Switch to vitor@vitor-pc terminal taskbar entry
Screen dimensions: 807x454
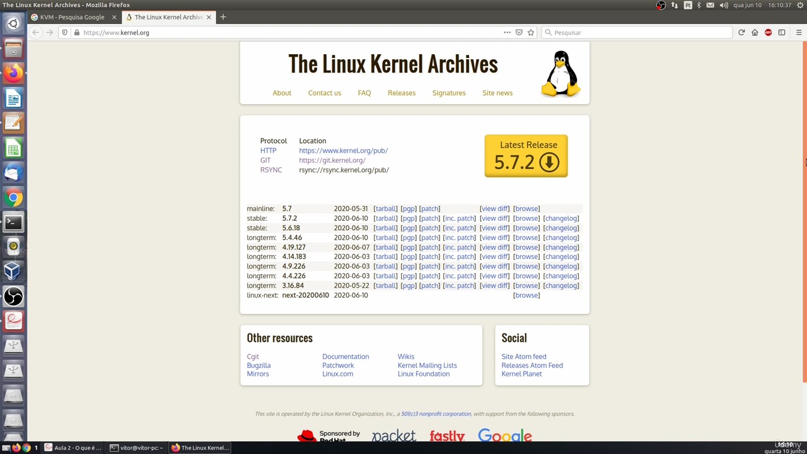tap(137, 448)
